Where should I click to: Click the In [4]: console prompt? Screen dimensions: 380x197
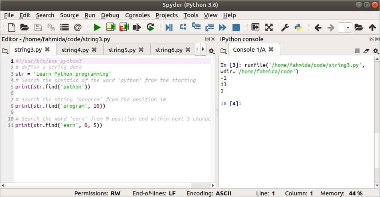click(231, 104)
